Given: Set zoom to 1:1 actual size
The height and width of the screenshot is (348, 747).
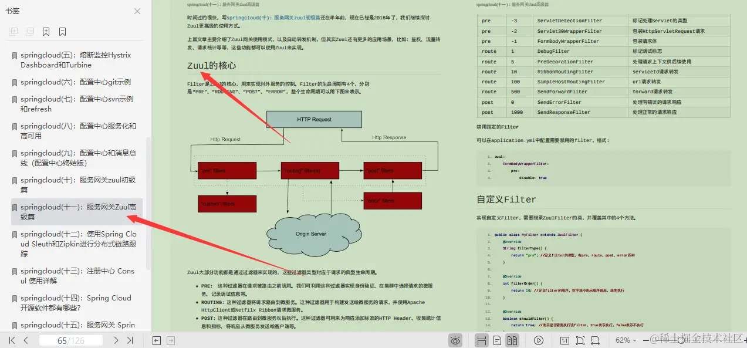Looking at the screenshot, I should coord(565,340).
